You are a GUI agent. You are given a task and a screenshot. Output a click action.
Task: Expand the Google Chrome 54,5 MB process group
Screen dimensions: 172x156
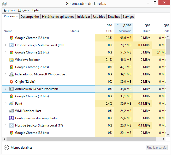pyautogui.click(x=5, y=52)
